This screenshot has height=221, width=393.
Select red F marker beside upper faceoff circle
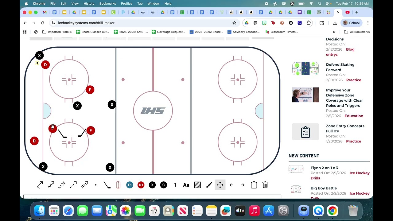coord(90,90)
